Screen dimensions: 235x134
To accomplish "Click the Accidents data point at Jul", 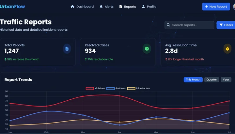I will click(229, 113).
